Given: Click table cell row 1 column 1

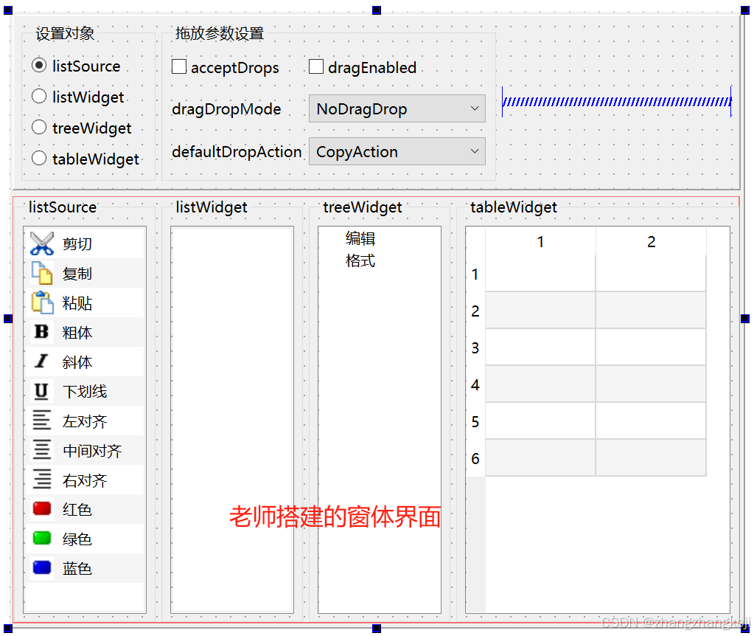Looking at the screenshot, I should (x=540, y=274).
